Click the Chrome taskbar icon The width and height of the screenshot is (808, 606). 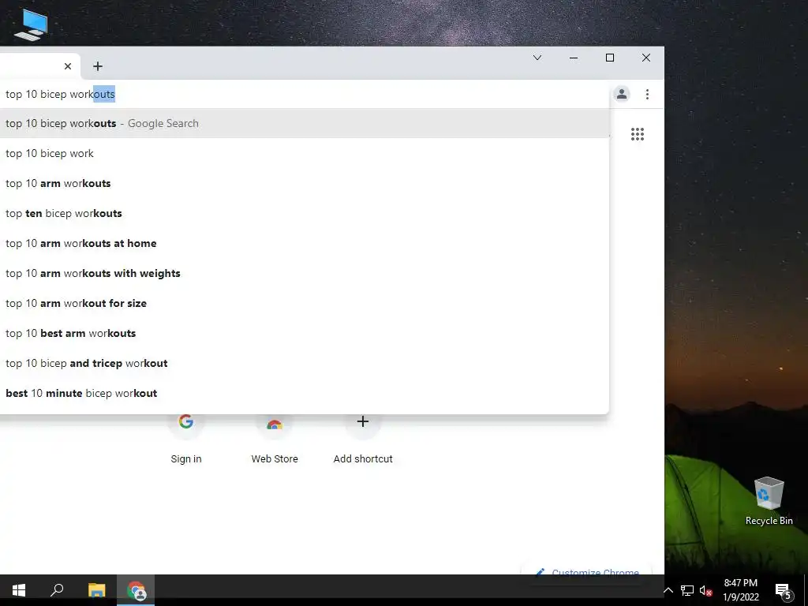tap(136, 590)
